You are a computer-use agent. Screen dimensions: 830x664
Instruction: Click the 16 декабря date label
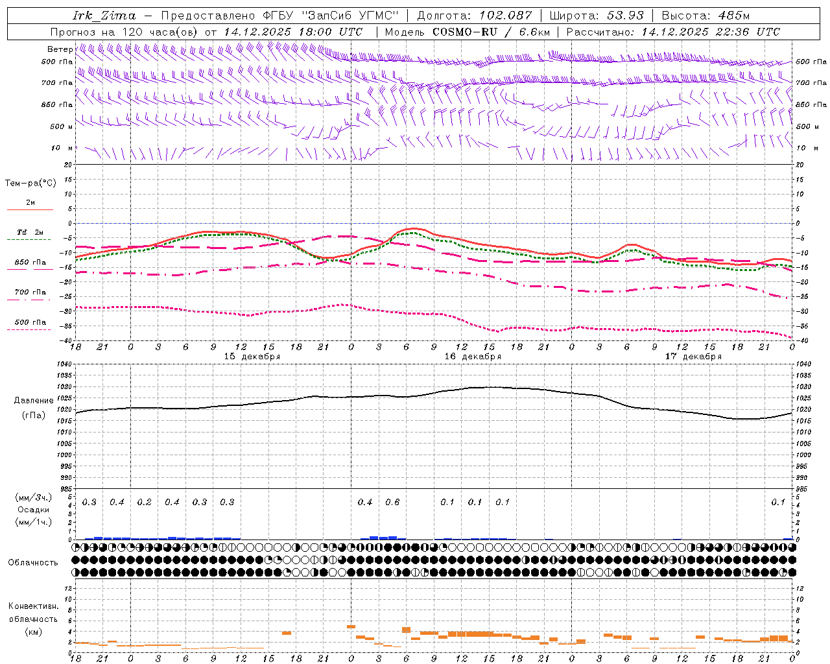[473, 357]
